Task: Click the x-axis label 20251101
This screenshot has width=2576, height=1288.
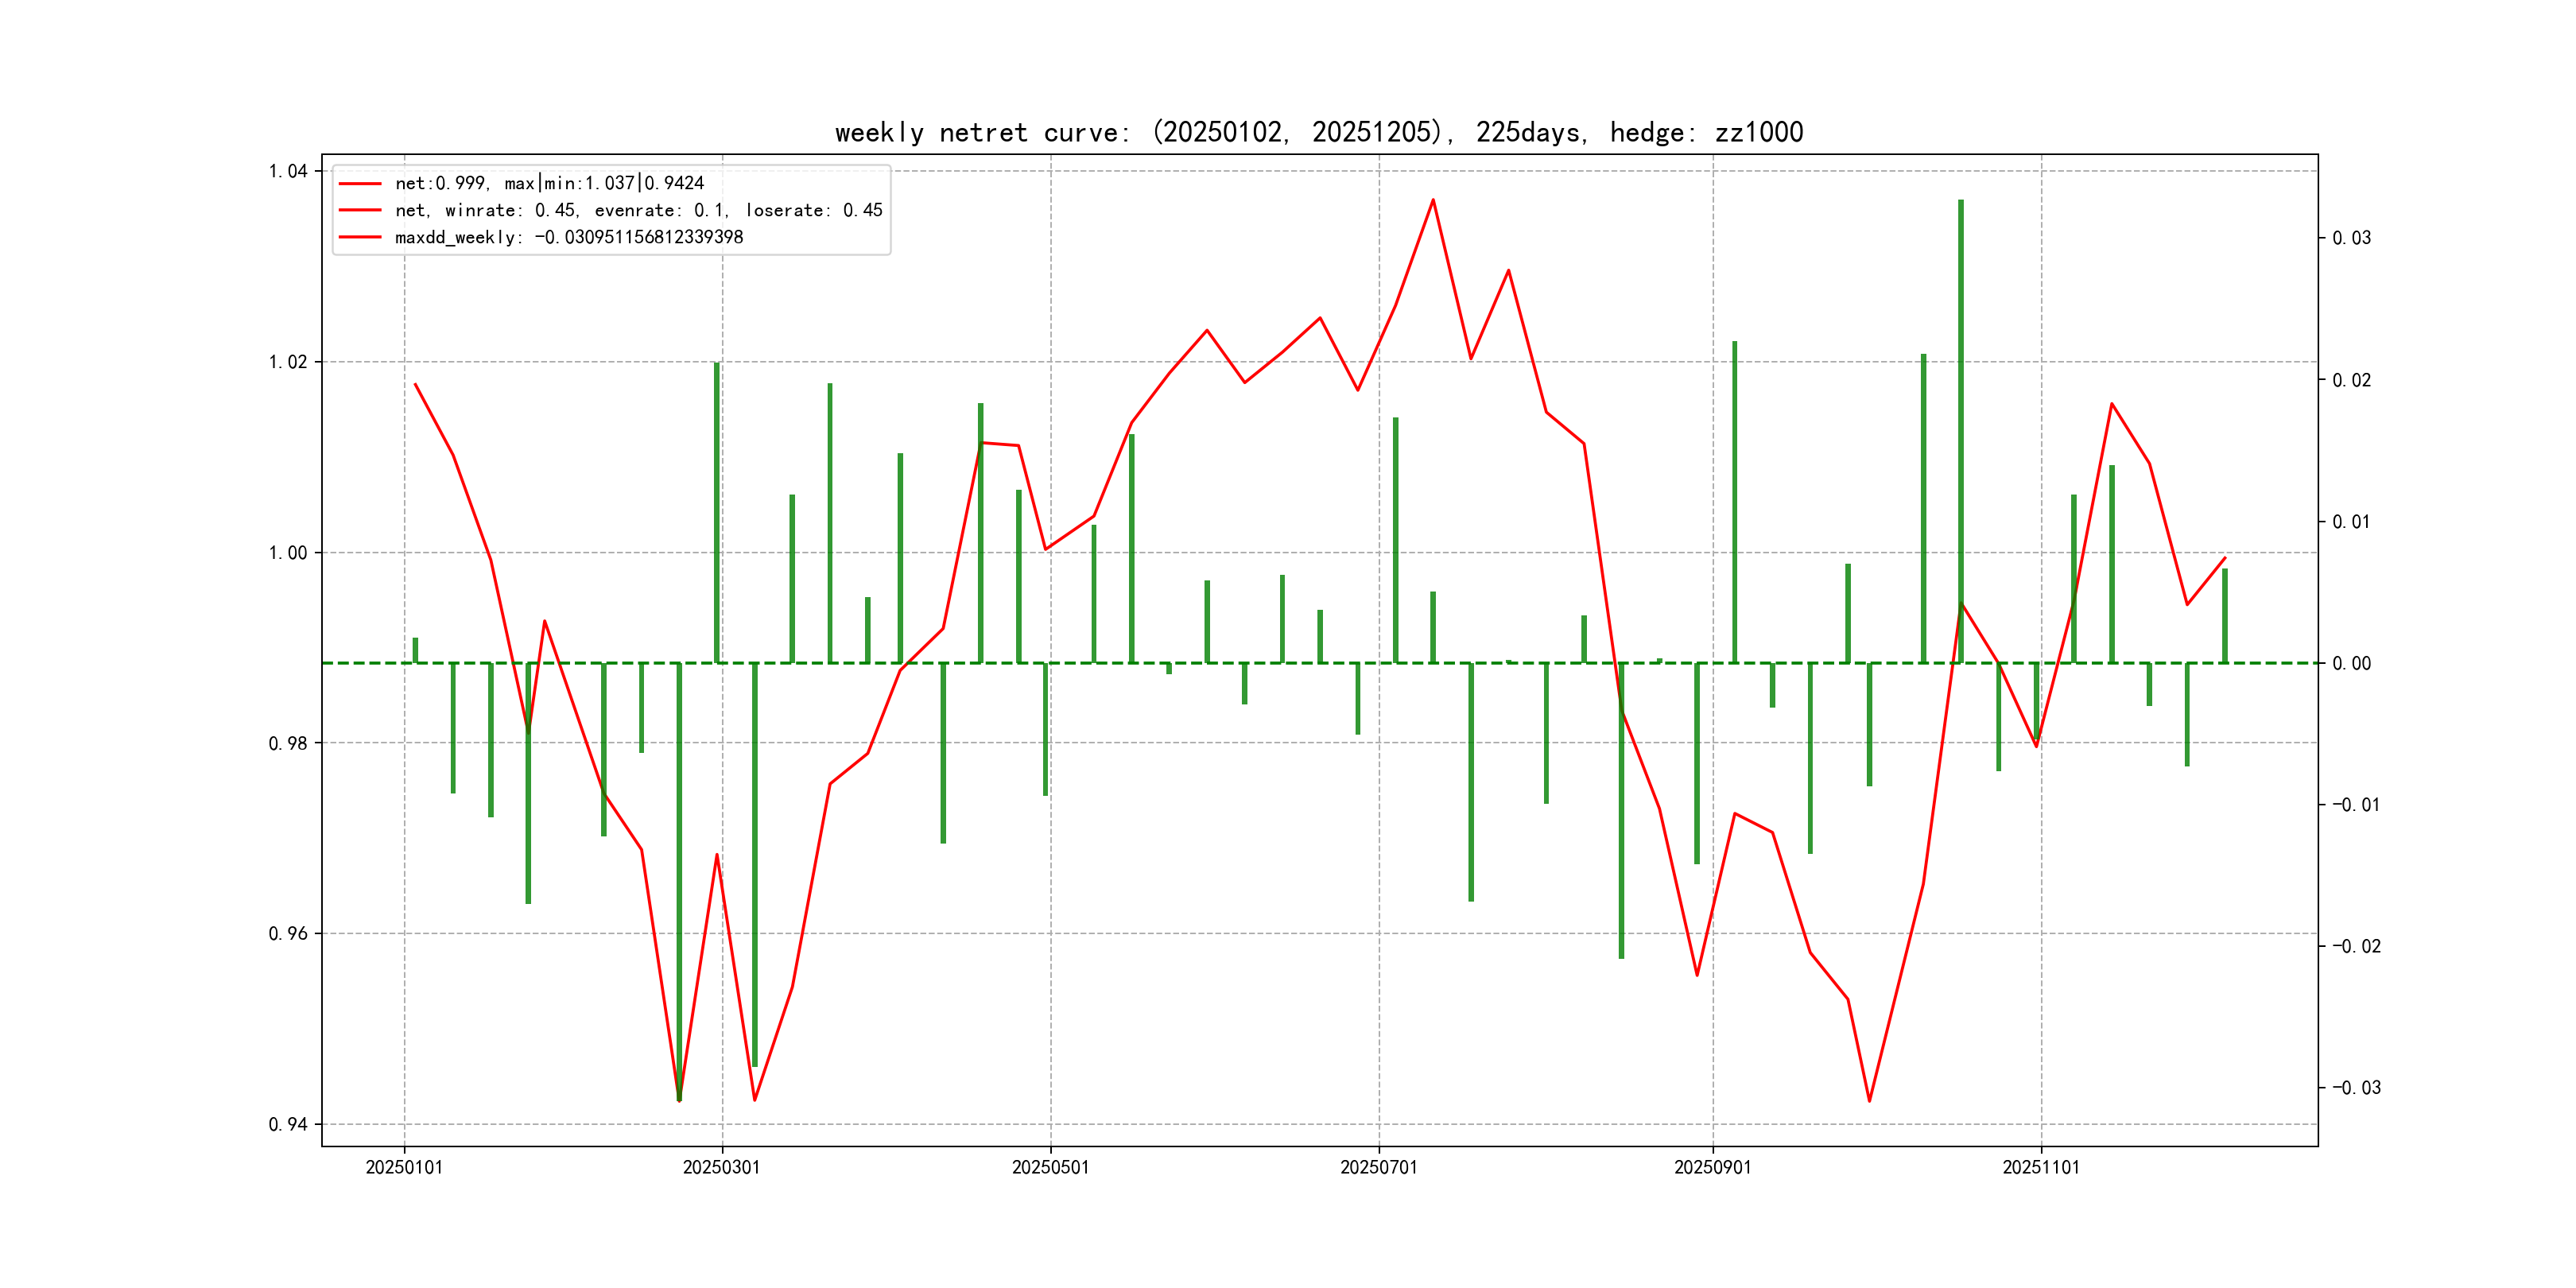Action: 2040,1167
